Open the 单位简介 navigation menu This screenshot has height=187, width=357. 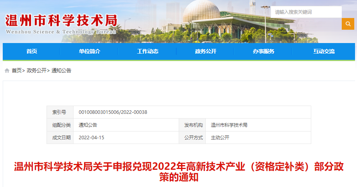pyautogui.click(x=90, y=52)
